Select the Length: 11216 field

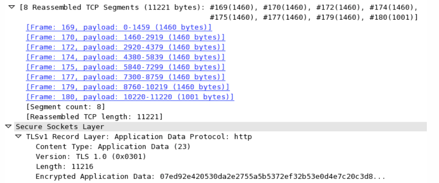pyautogui.click(x=64, y=167)
